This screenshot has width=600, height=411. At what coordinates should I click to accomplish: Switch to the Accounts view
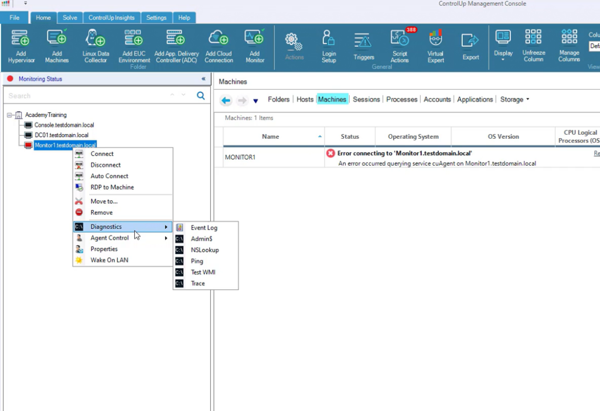(437, 100)
